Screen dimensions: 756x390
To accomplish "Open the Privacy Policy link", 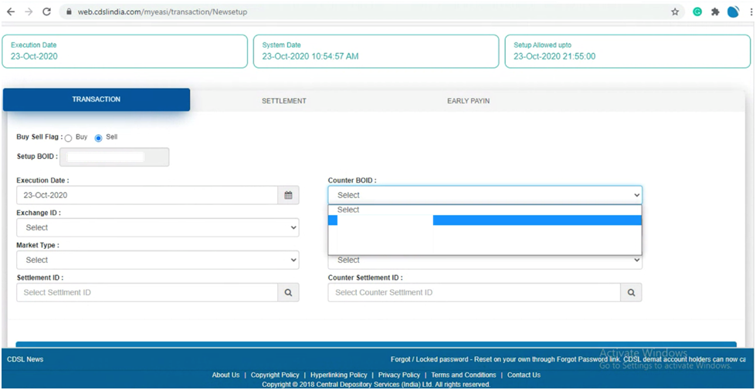I will 399,375.
